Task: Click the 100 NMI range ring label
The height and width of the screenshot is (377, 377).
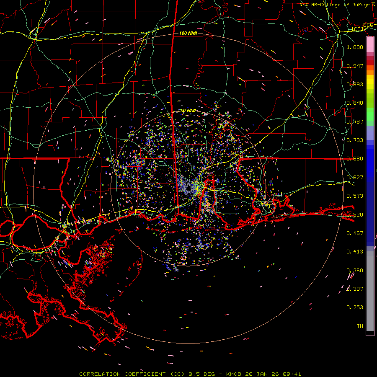Action: pyautogui.click(x=188, y=33)
